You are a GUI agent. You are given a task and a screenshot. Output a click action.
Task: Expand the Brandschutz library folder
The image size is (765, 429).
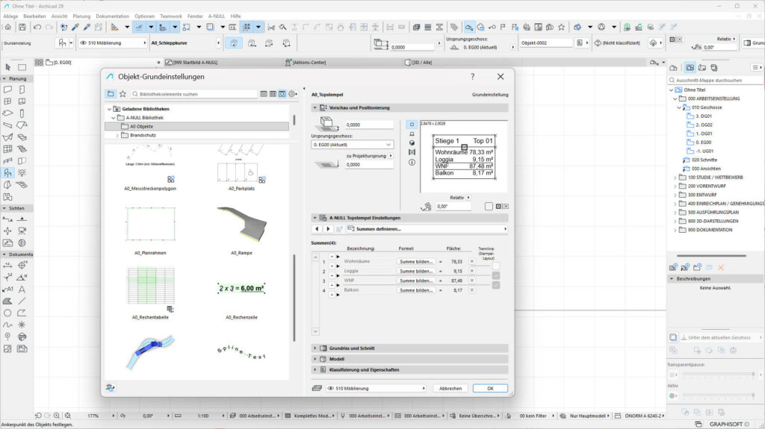pyautogui.click(x=117, y=135)
